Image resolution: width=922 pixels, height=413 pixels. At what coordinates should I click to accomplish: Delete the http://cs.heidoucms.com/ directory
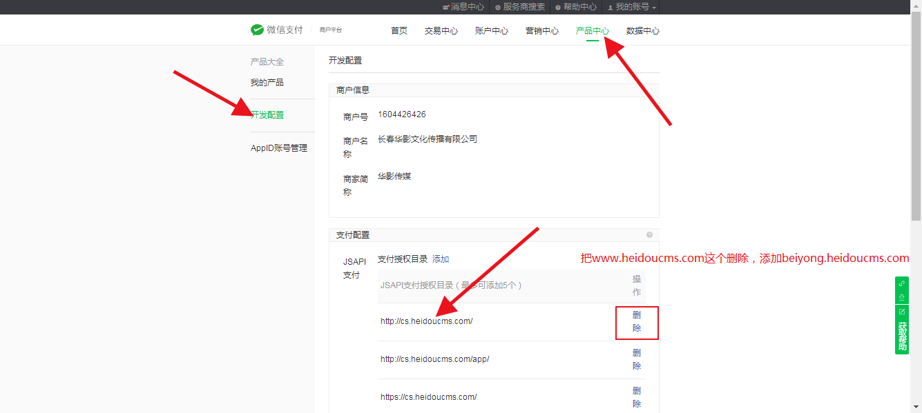point(637,321)
